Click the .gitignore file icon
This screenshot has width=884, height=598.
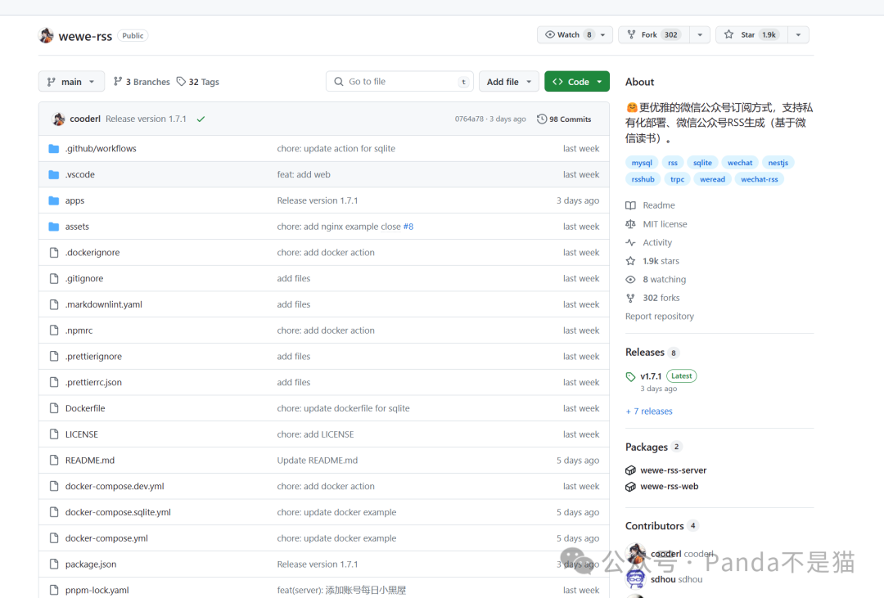click(x=54, y=278)
